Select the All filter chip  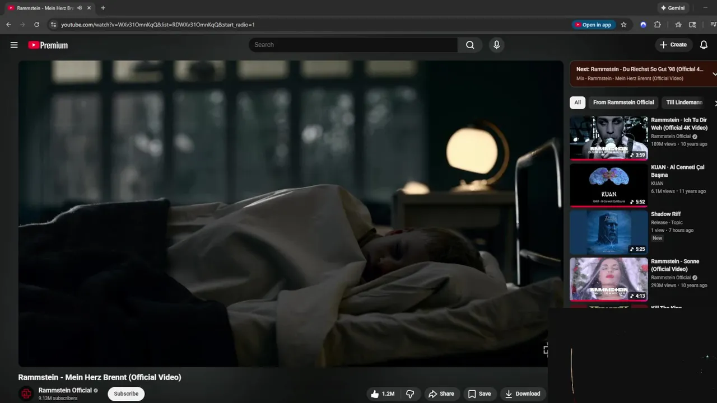pos(578,102)
